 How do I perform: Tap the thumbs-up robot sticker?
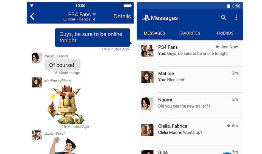click(66, 104)
